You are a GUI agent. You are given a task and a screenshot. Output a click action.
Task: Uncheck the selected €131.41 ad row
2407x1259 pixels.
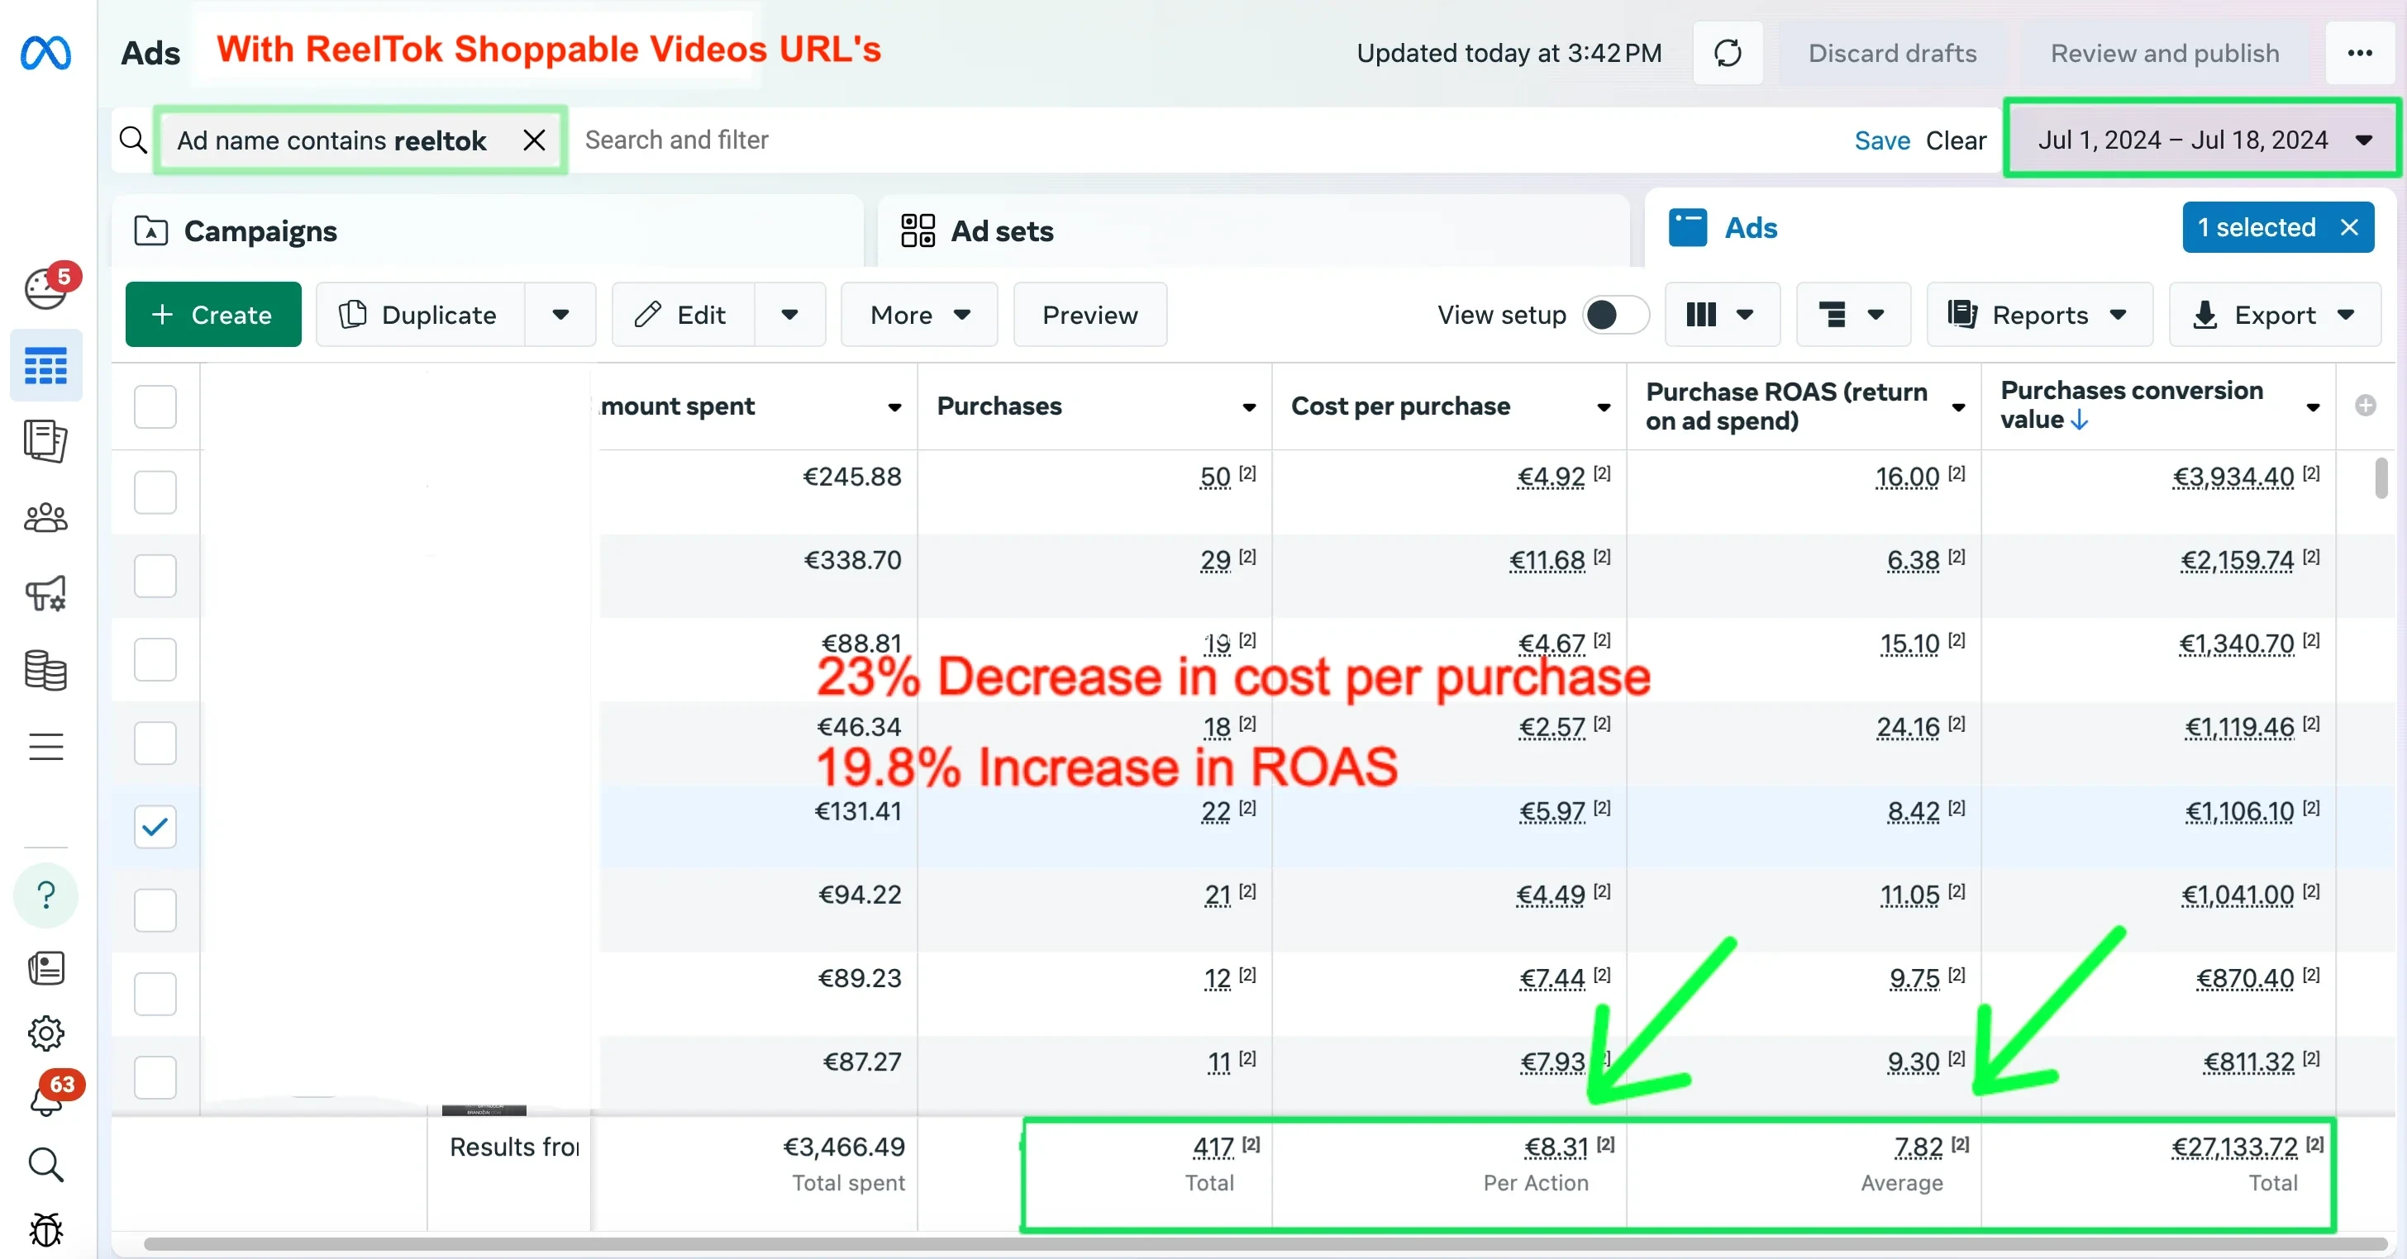[155, 827]
